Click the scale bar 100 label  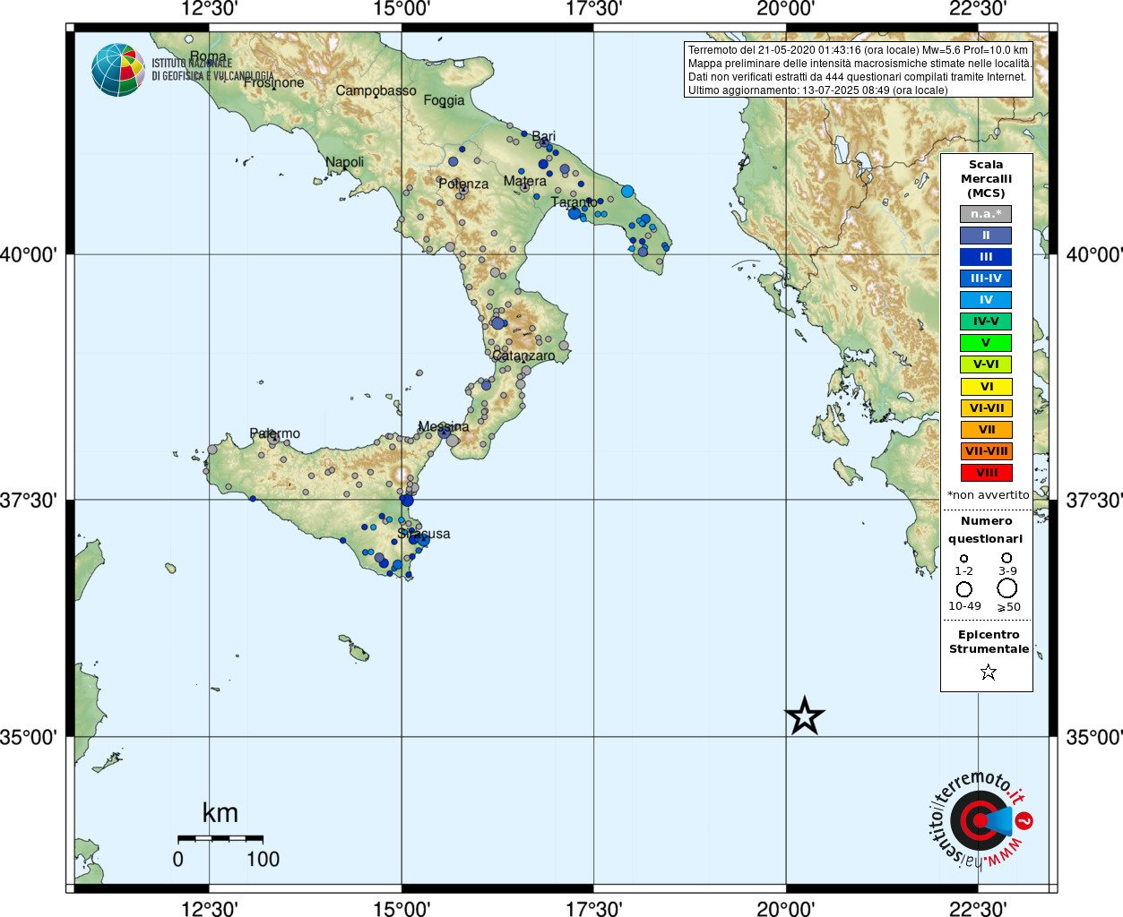(263, 859)
